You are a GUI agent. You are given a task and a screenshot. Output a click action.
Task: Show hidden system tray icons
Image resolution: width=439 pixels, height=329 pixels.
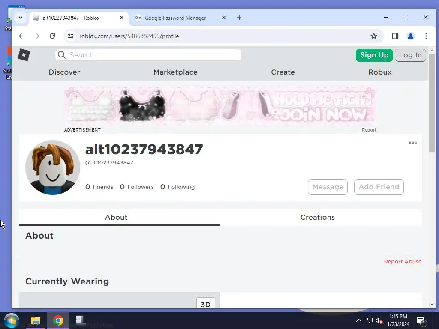pos(359,320)
